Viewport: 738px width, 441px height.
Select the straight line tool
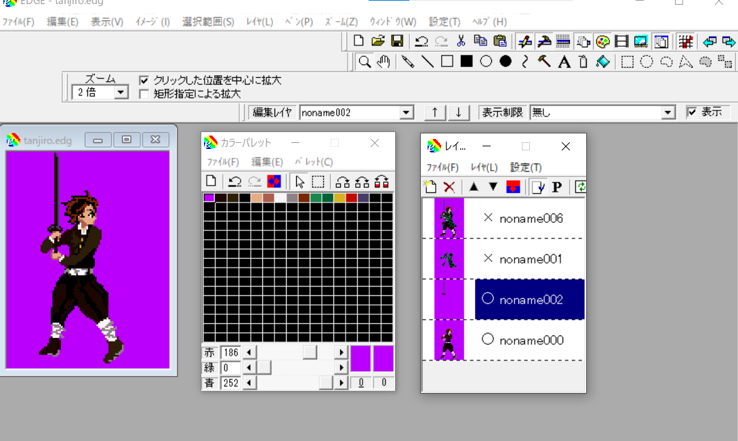click(x=428, y=62)
